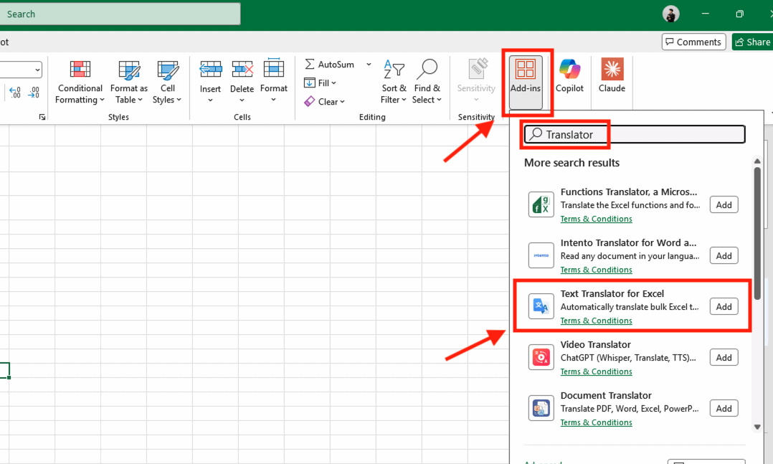Image resolution: width=773 pixels, height=464 pixels.
Task: Apply AutoSum
Action: point(331,64)
